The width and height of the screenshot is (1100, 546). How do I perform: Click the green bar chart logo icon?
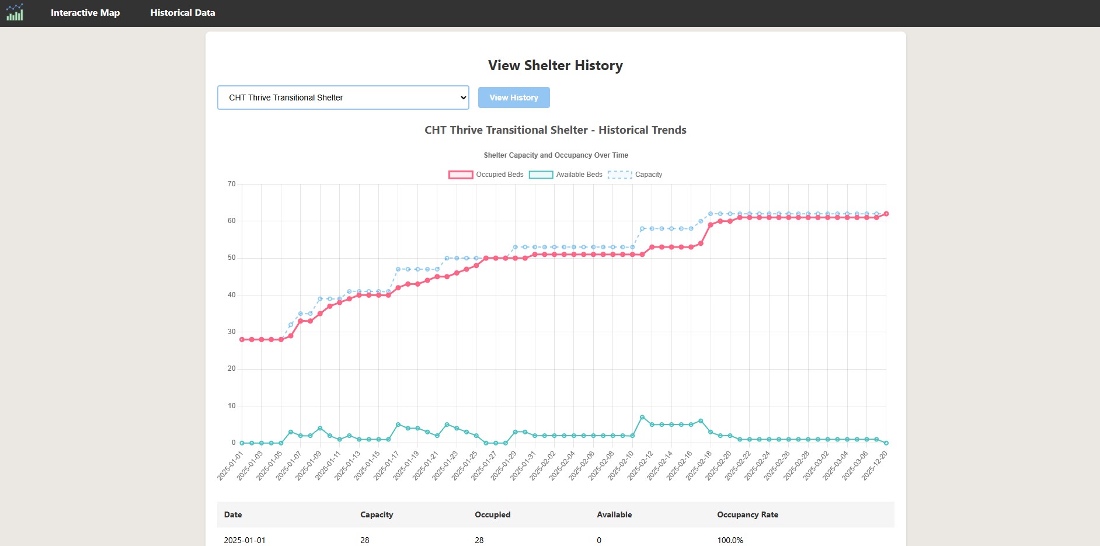[14, 13]
